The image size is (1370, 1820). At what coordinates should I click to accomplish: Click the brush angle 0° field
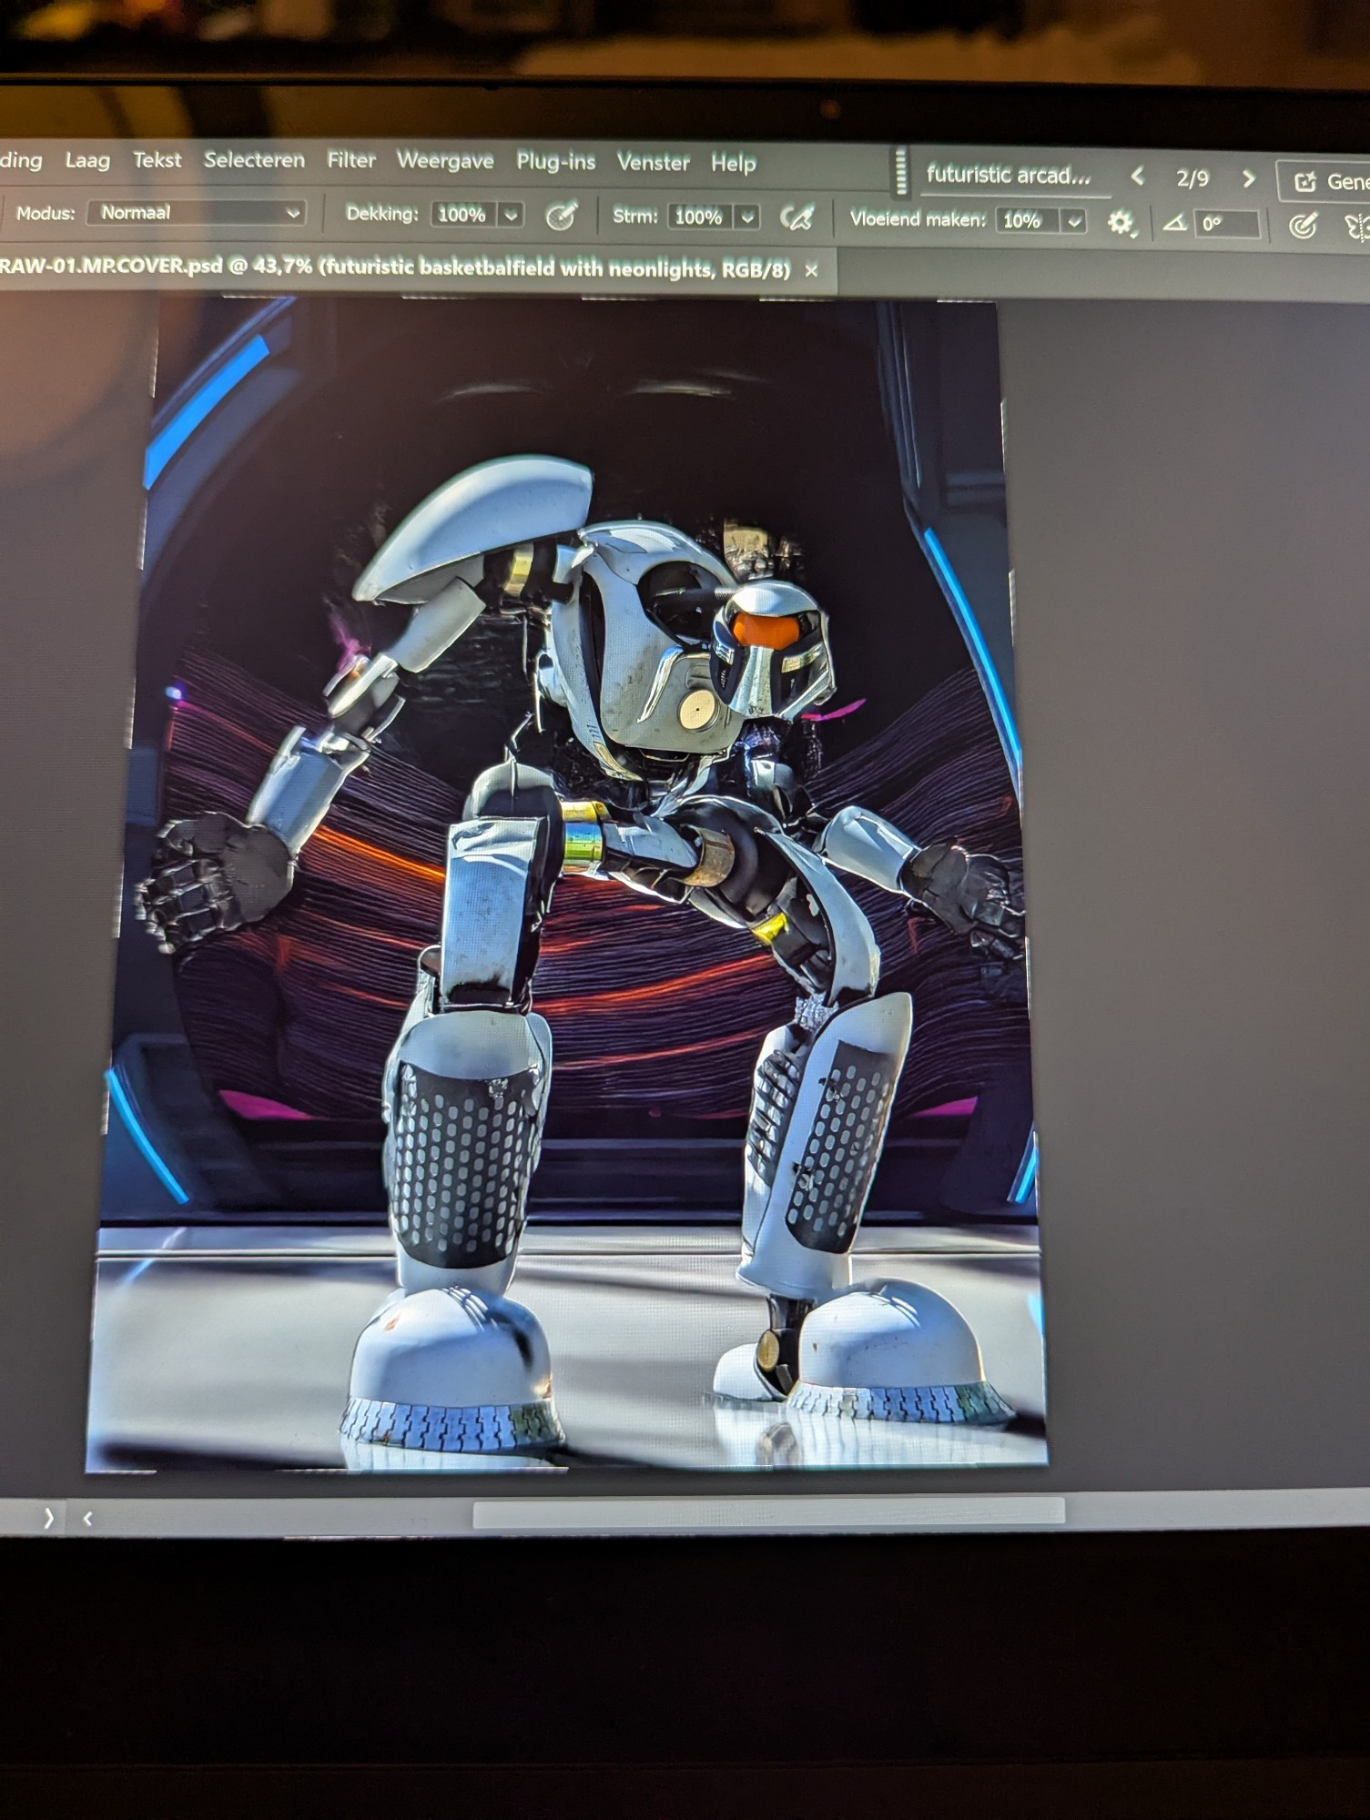(1226, 224)
